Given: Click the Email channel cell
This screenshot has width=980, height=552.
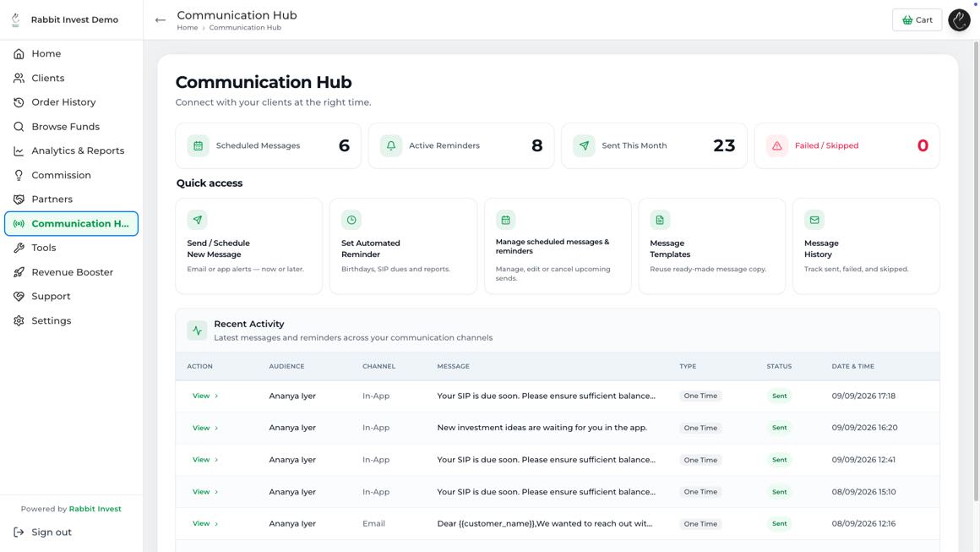Looking at the screenshot, I should (373, 524).
